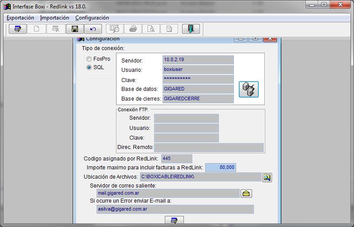The image size is (354, 227).
Task: Click the error e-mail field asilva@gigared.com.ar
Action: (175, 209)
